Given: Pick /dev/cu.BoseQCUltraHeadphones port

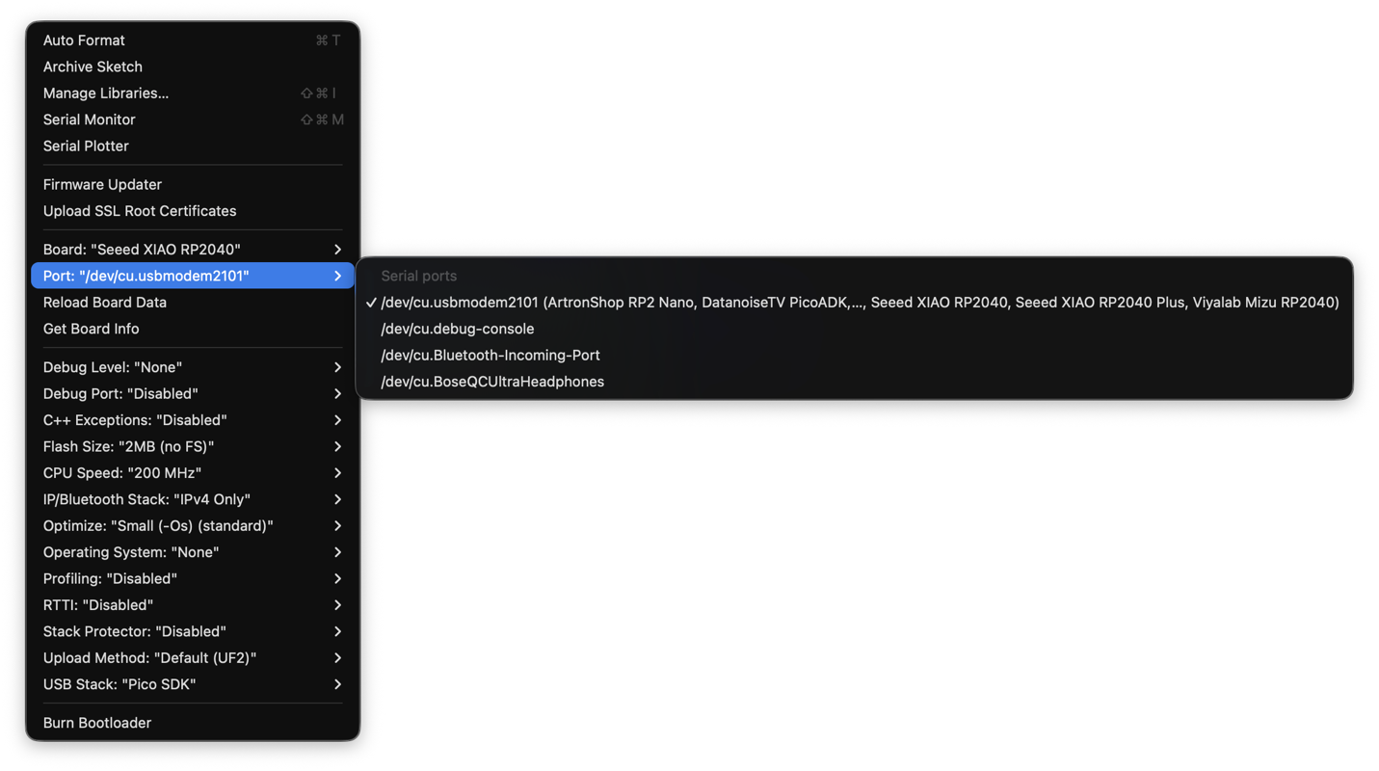Looking at the screenshot, I should point(855,382).
